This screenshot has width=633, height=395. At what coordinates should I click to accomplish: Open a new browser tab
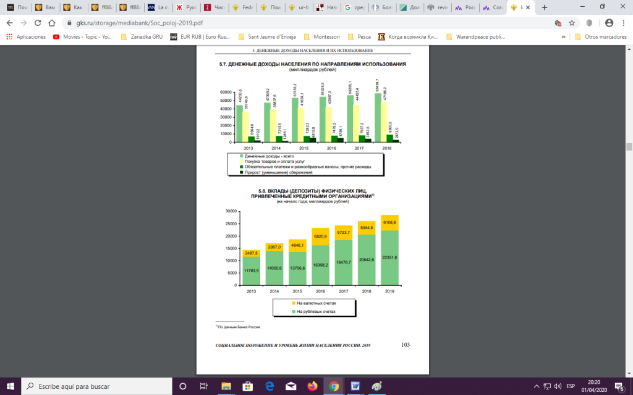pos(544,7)
